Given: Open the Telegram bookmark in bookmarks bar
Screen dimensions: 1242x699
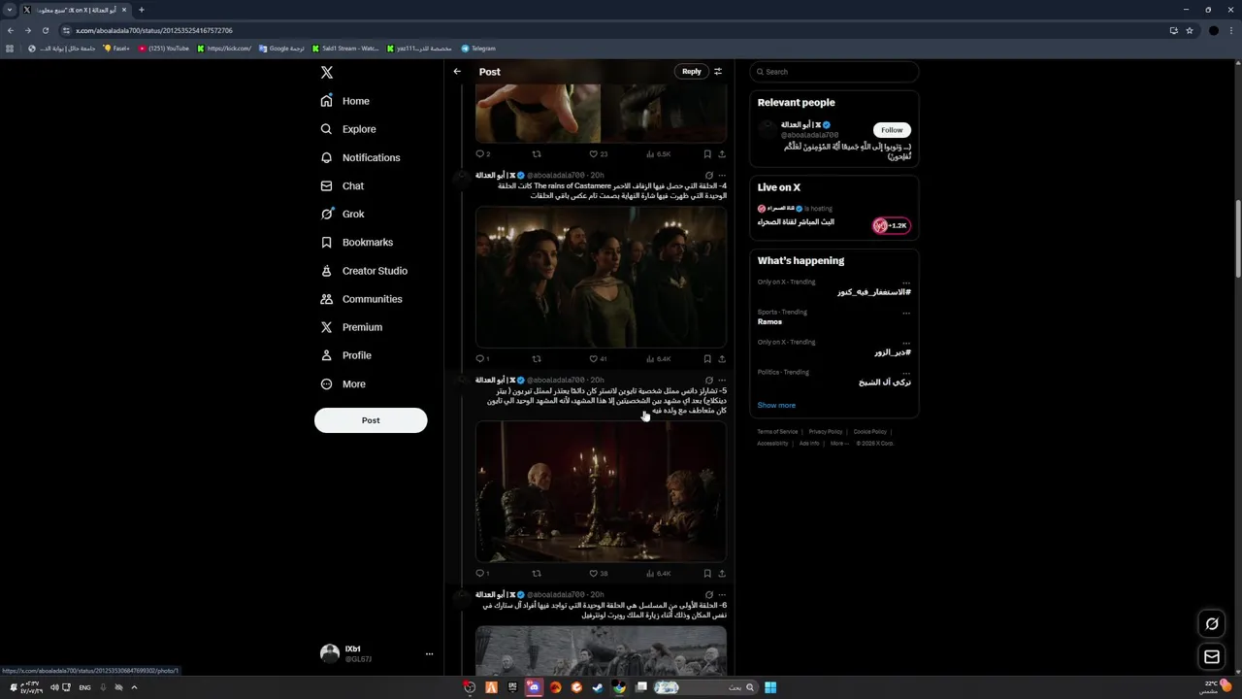Looking at the screenshot, I should [x=478, y=49].
